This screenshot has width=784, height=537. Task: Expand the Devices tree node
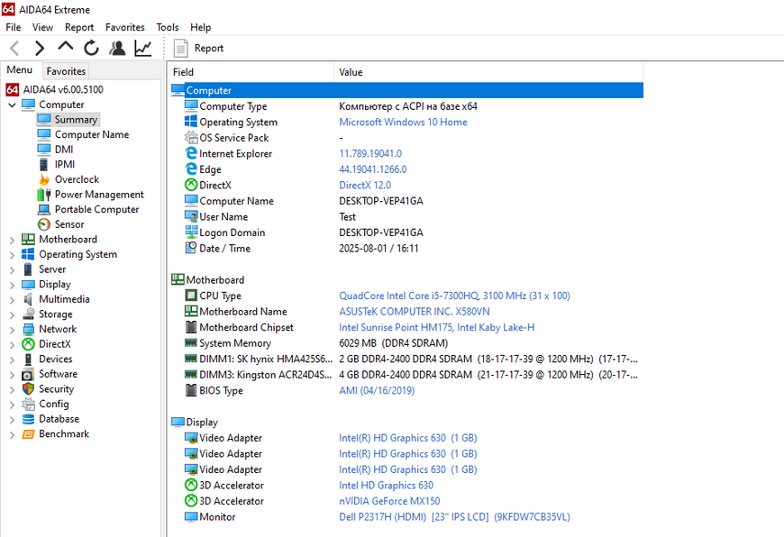pyautogui.click(x=12, y=360)
